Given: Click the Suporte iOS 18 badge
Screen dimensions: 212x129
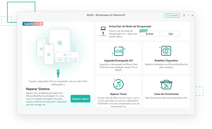Looking at the screenshot, I should pos(33,24).
